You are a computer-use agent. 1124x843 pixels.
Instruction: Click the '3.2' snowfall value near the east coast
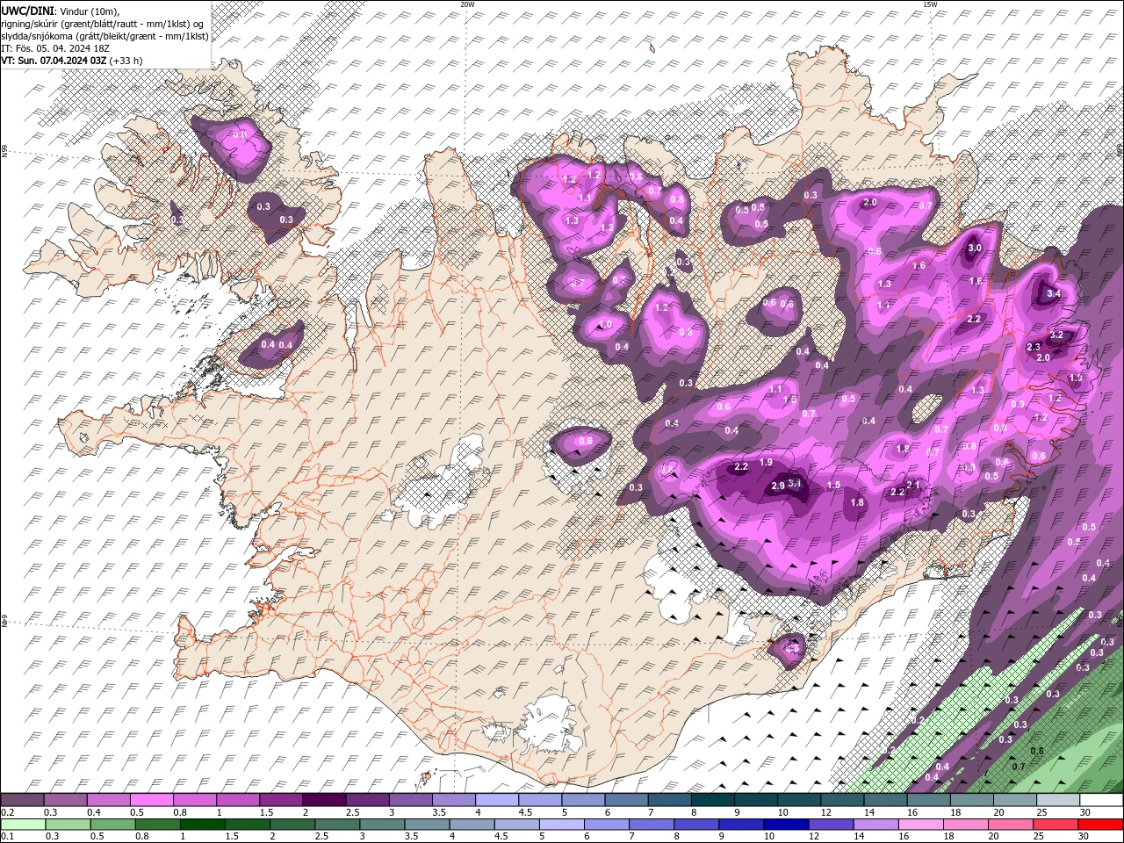pyautogui.click(x=1056, y=335)
